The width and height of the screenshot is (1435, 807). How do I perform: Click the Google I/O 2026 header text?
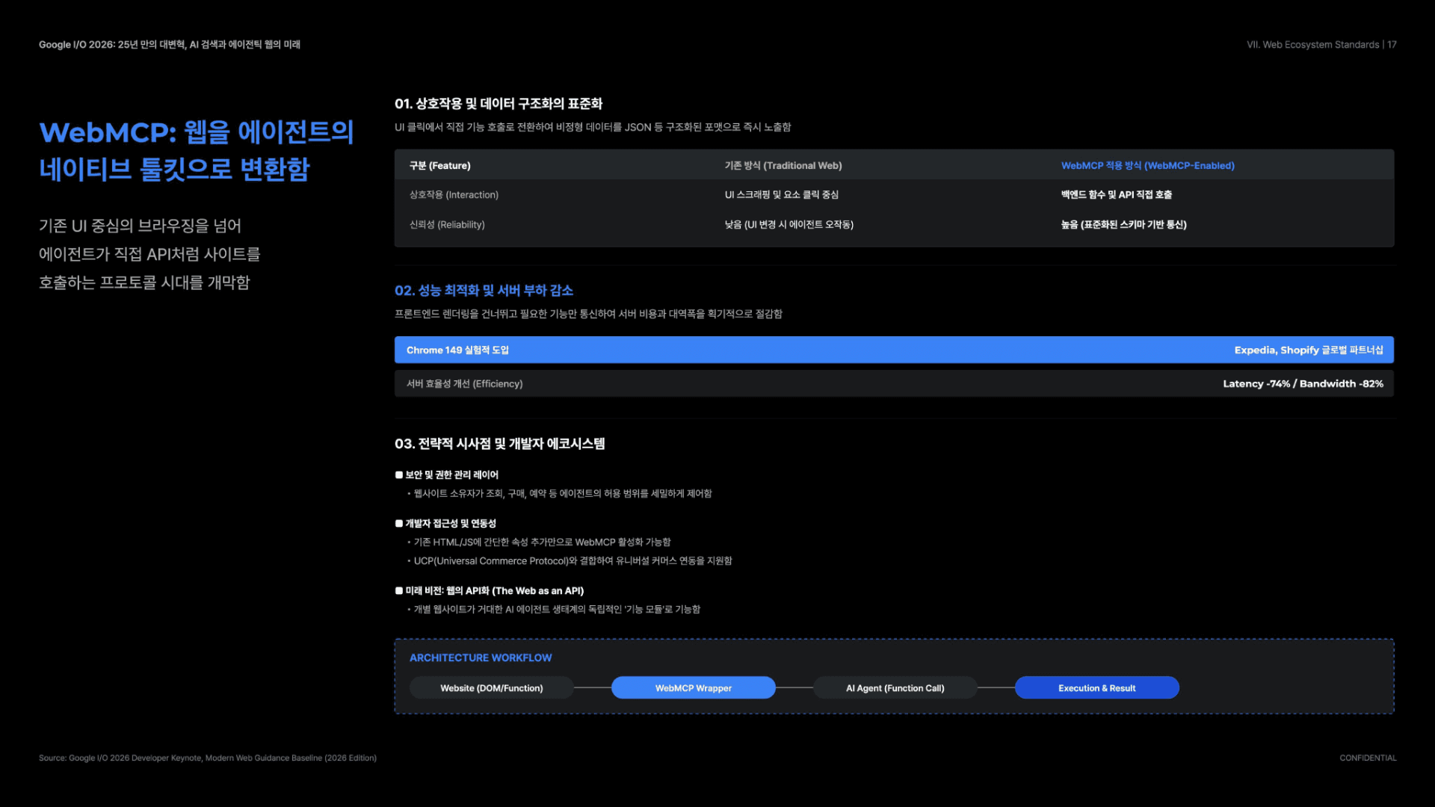[170, 44]
